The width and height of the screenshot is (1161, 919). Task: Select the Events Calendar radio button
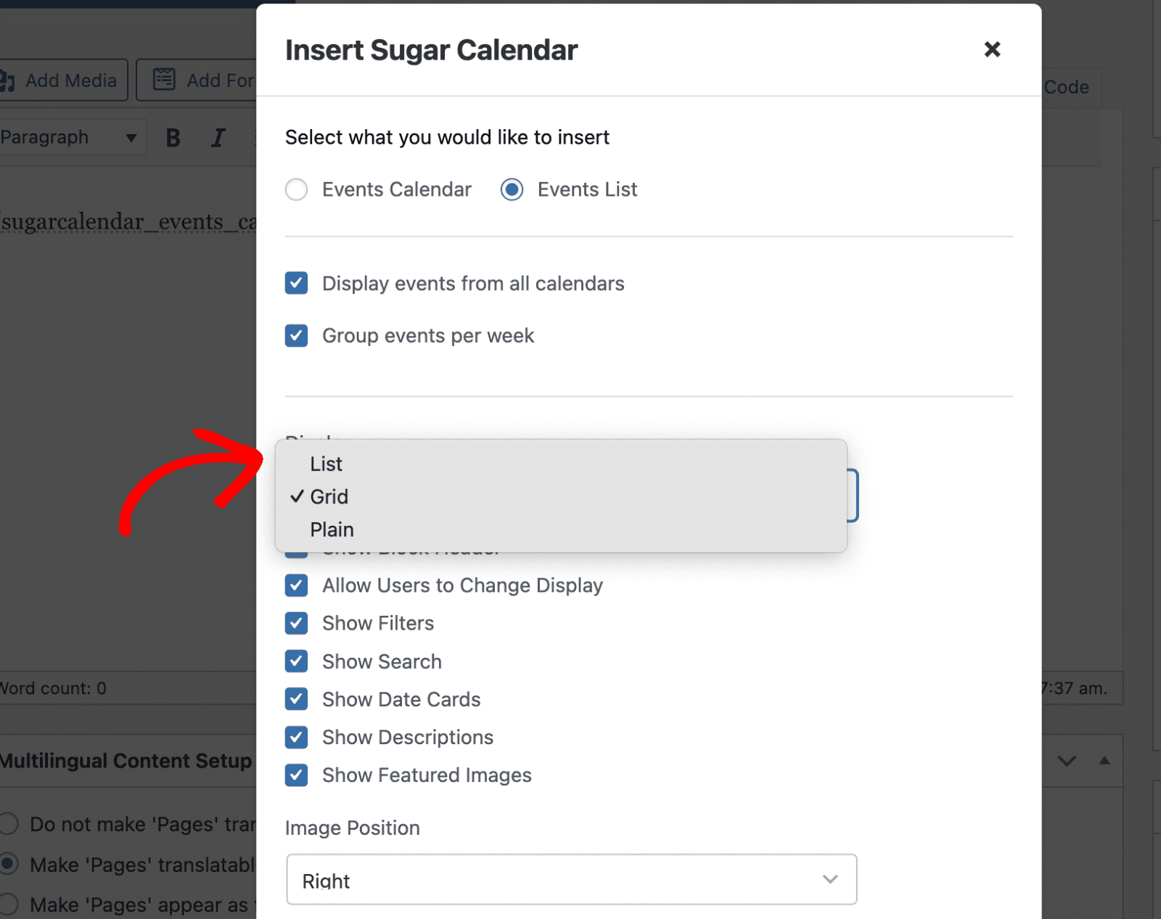point(296,190)
